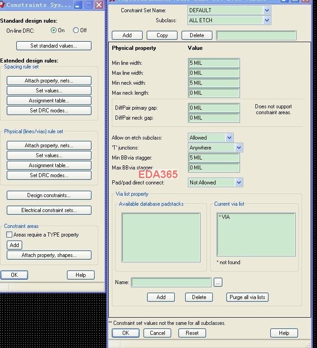Expand Allow on etch subclass dropdown
The width and height of the screenshot is (317, 348).
(x=229, y=138)
